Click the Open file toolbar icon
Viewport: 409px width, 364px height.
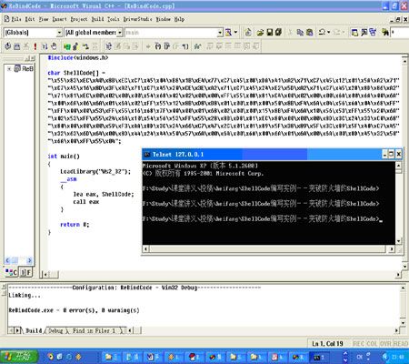260,32
